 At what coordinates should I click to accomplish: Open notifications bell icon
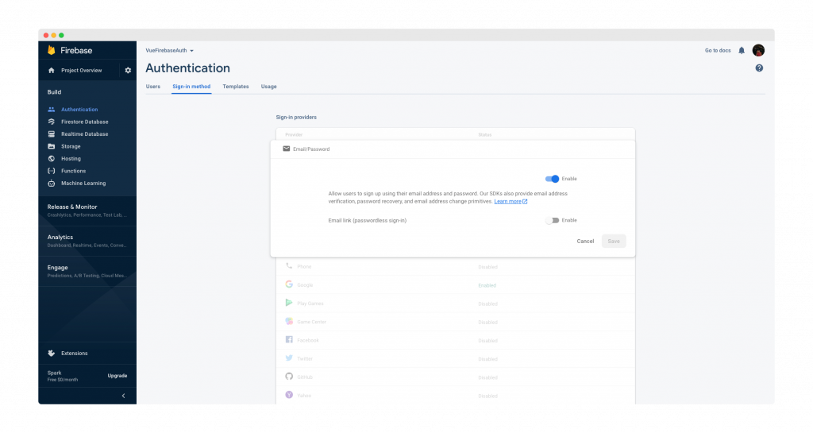tap(742, 50)
